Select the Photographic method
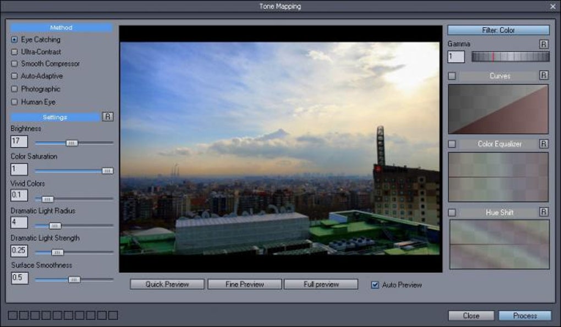This screenshot has height=327, width=561. pos(14,89)
